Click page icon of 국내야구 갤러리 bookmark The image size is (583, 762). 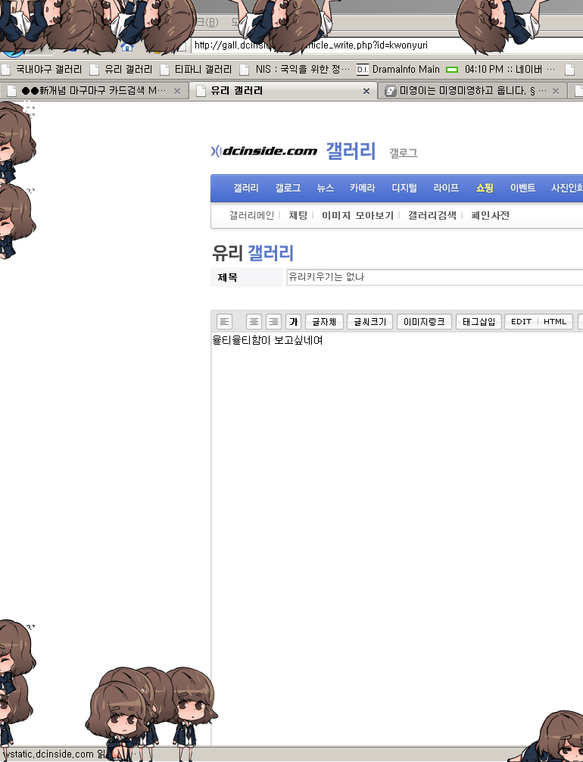(x=6, y=70)
